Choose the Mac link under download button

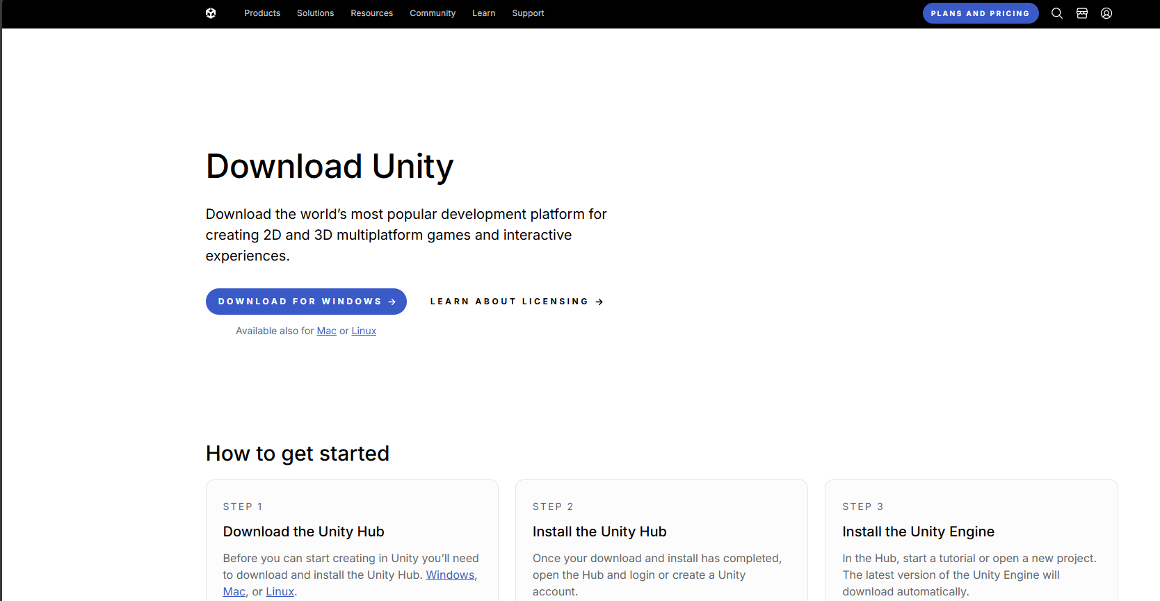tap(327, 331)
